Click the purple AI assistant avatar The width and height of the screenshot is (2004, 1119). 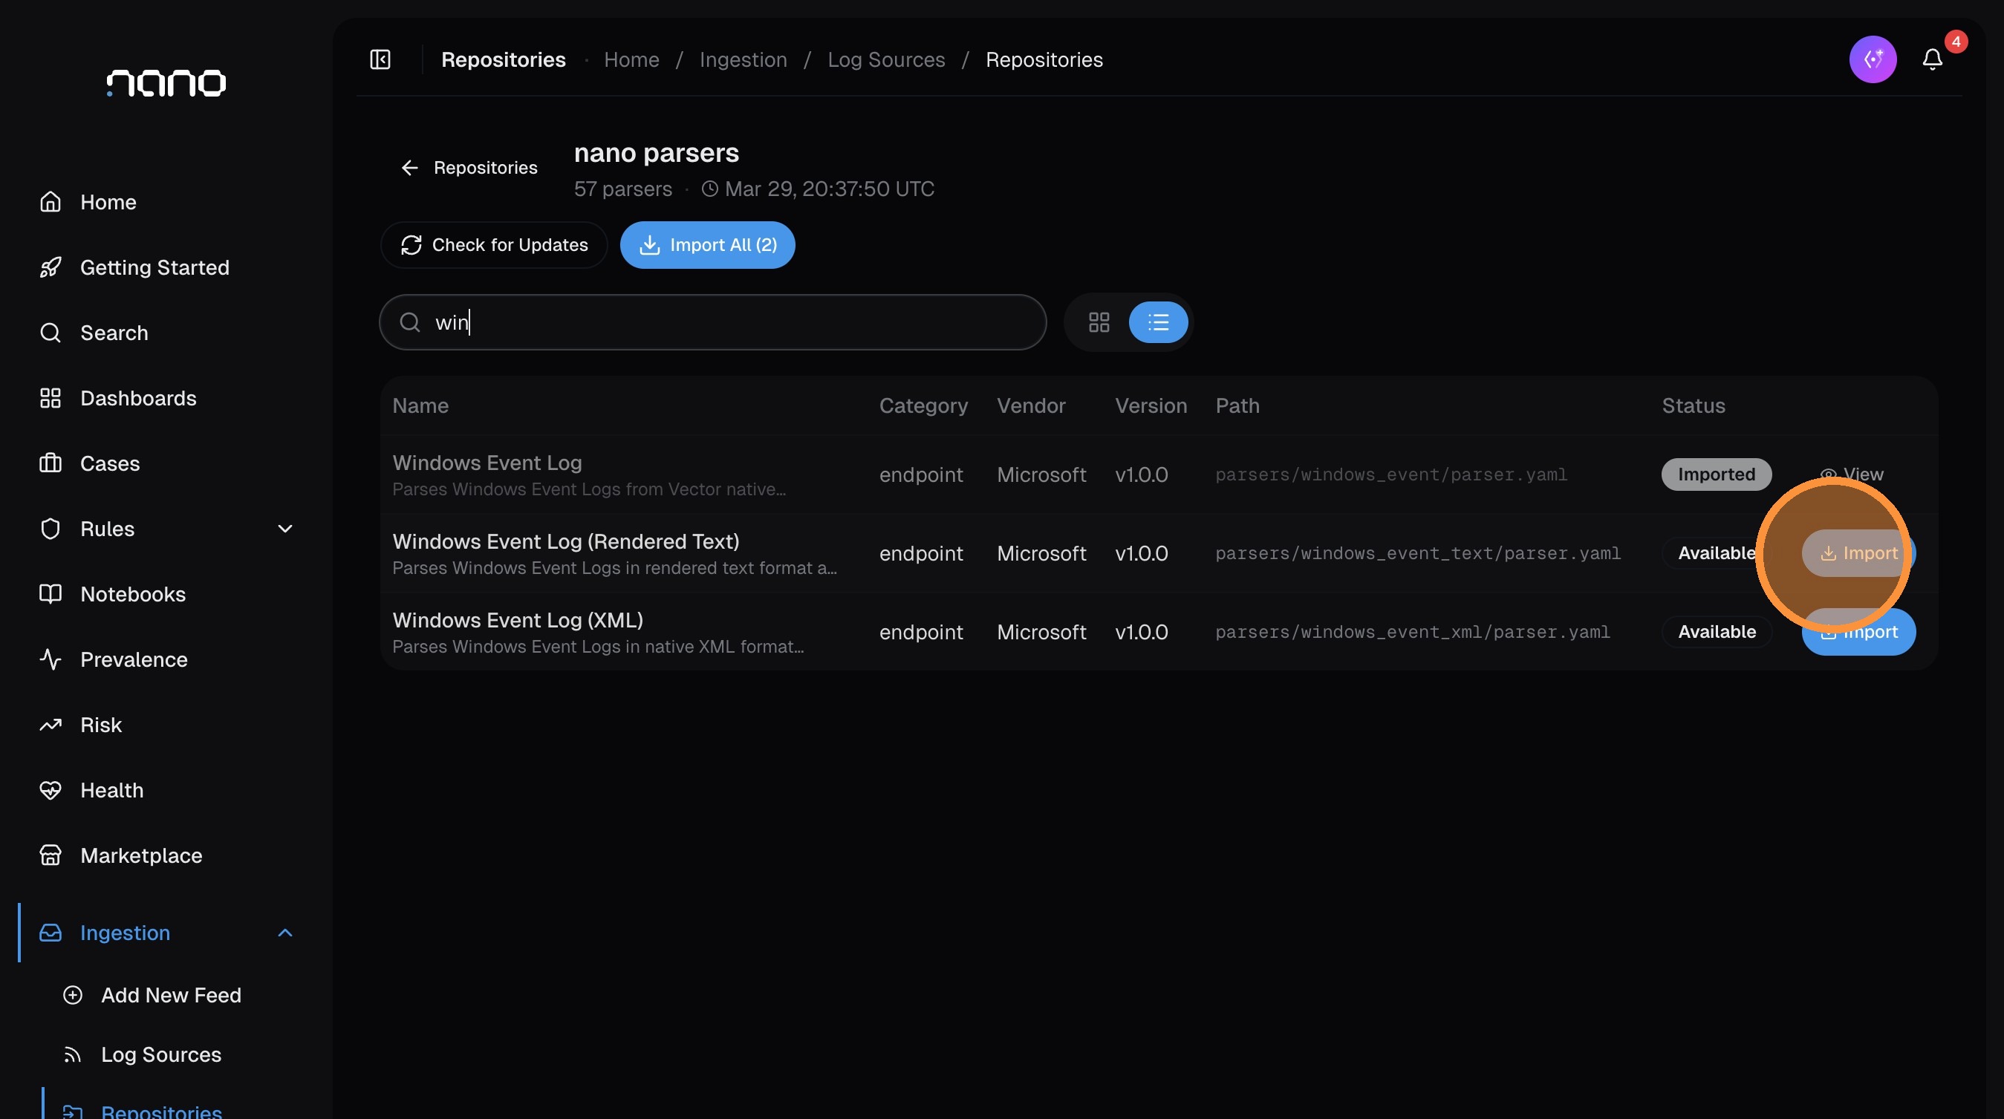coord(1873,60)
